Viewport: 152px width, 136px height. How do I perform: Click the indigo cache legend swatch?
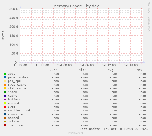click(5, 96)
